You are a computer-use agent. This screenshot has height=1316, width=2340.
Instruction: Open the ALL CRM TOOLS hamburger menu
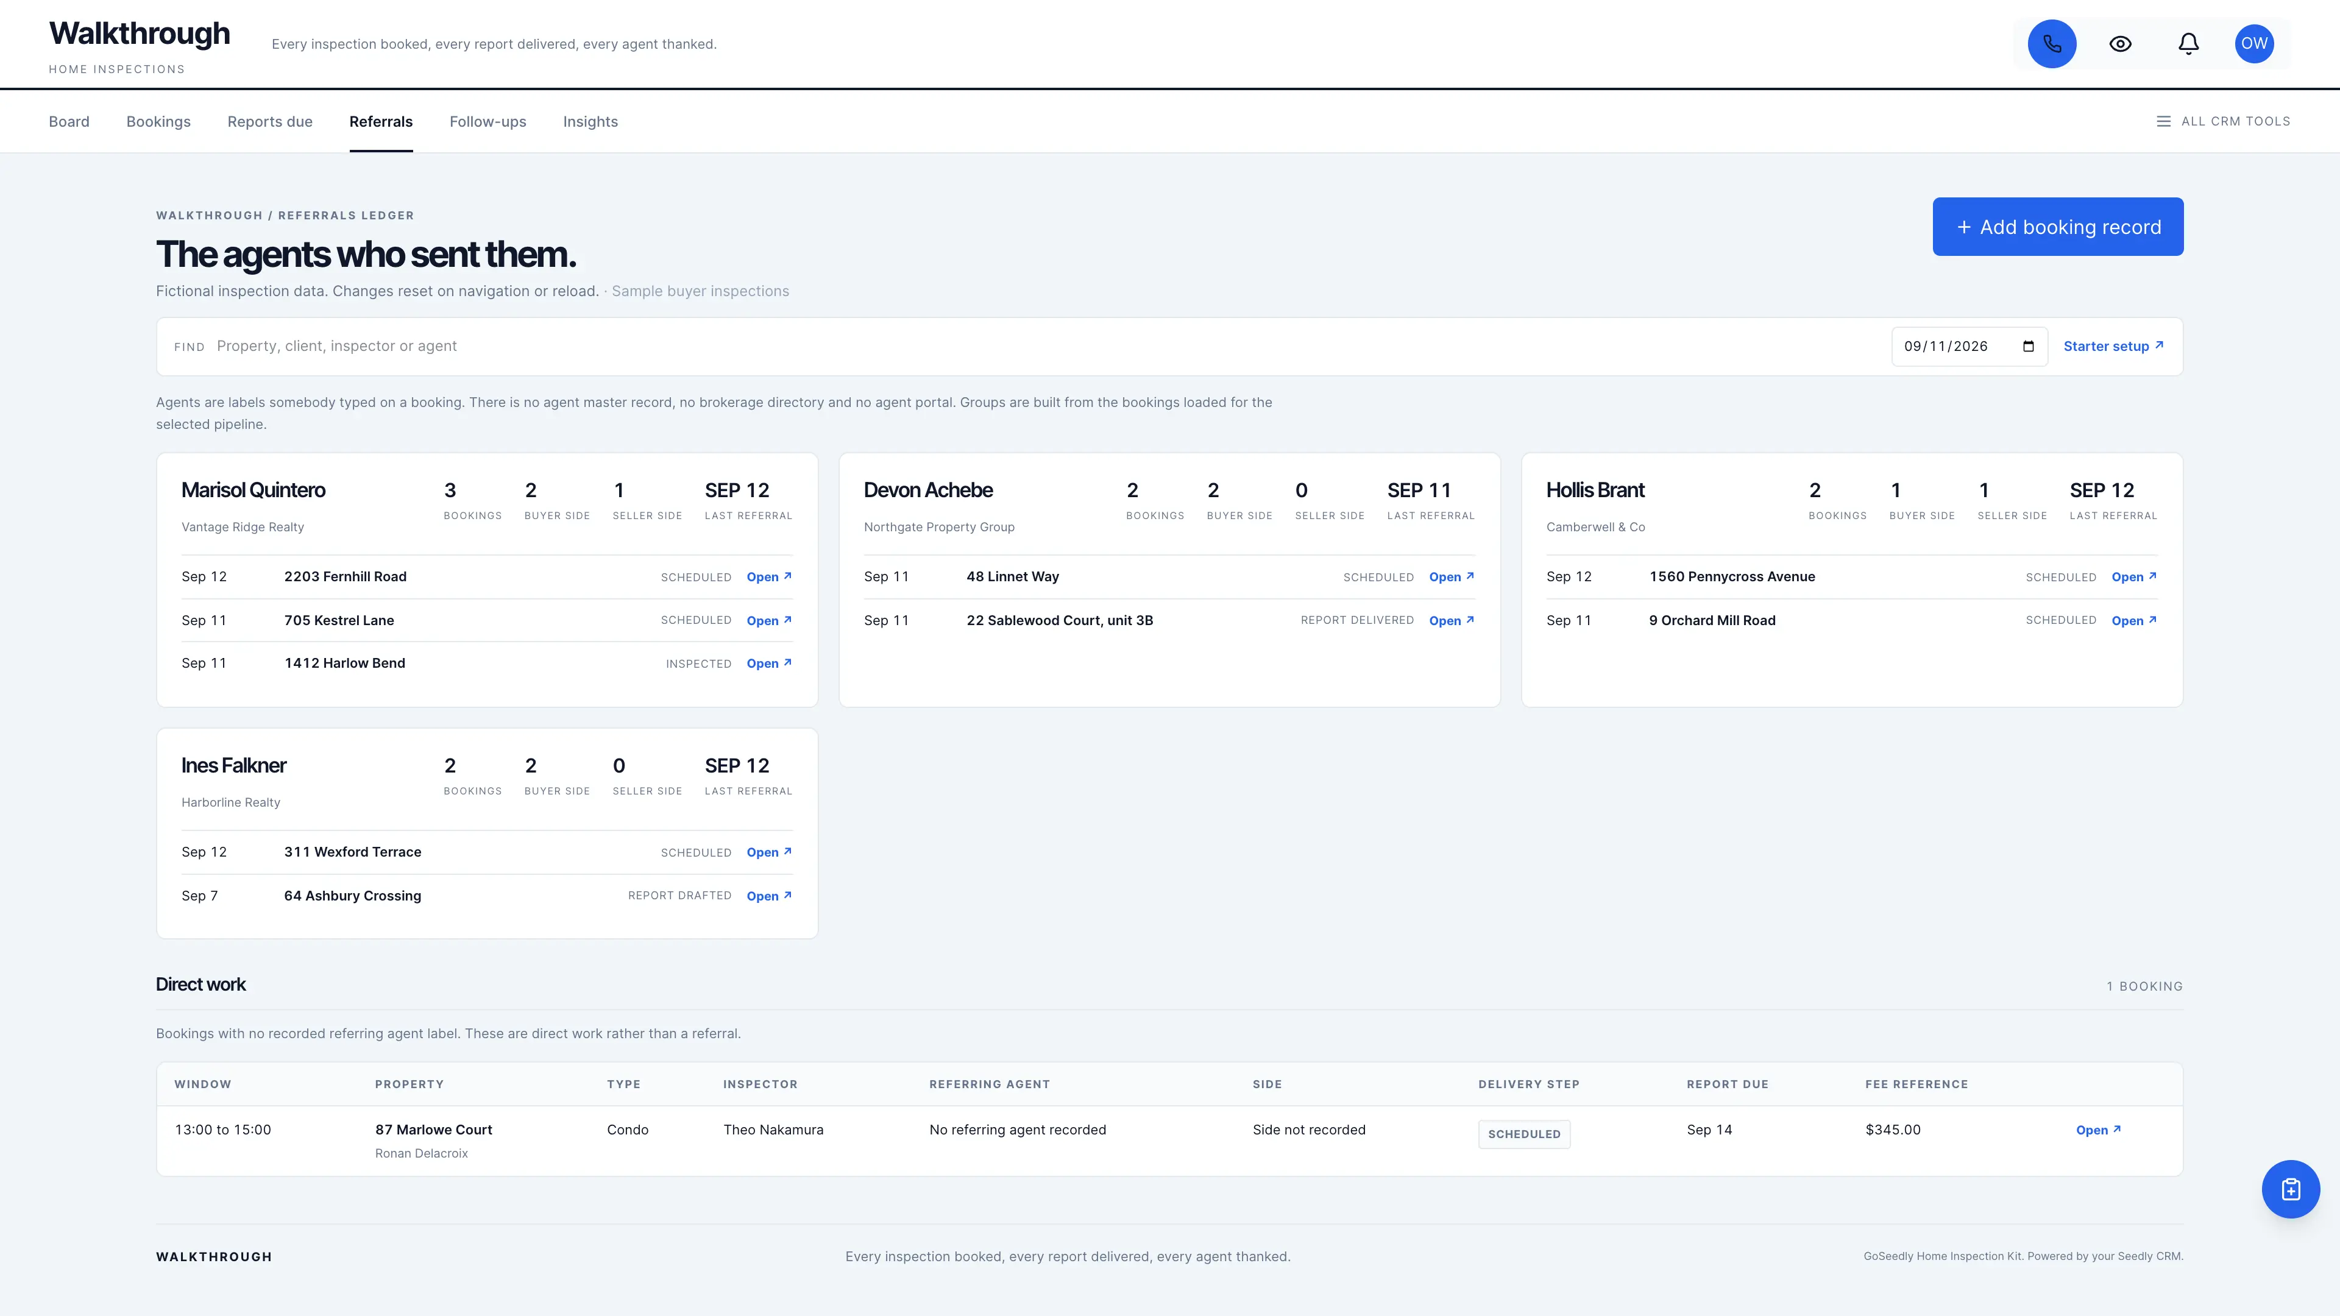(2223, 121)
